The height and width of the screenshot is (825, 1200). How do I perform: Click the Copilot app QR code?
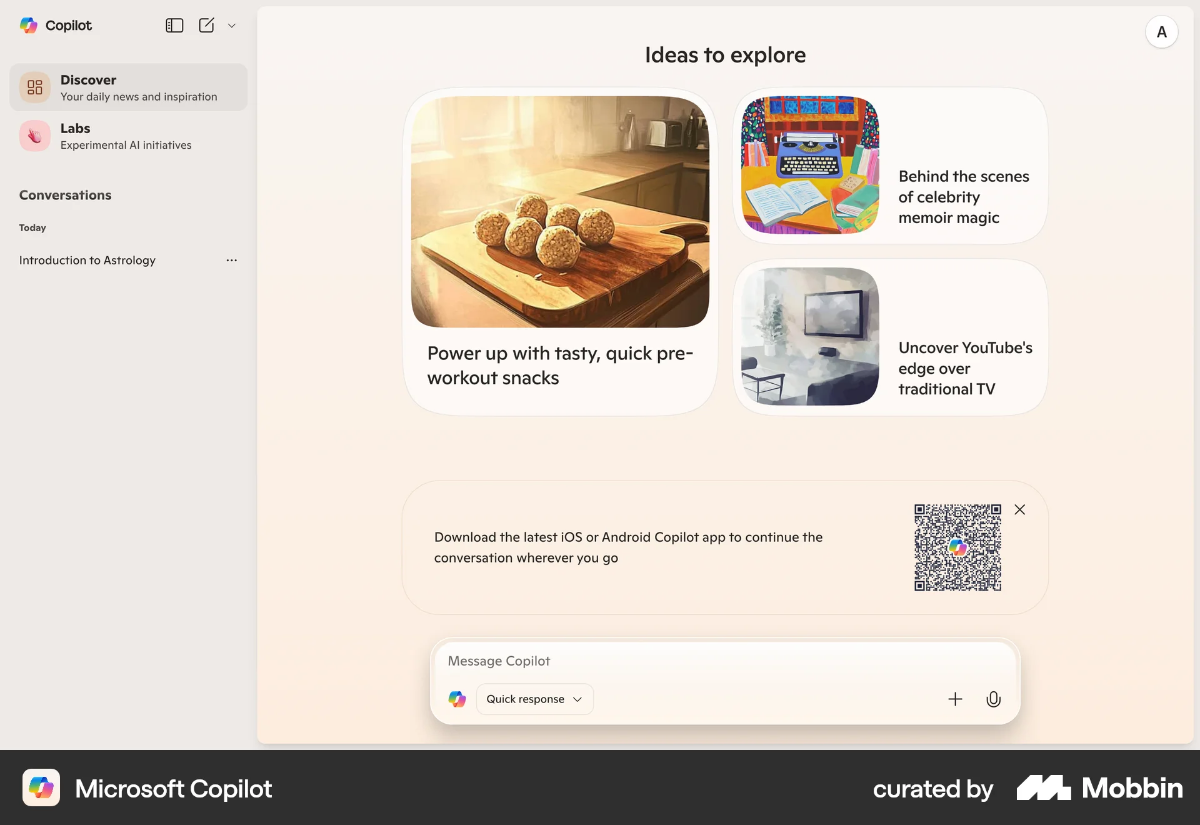957,547
